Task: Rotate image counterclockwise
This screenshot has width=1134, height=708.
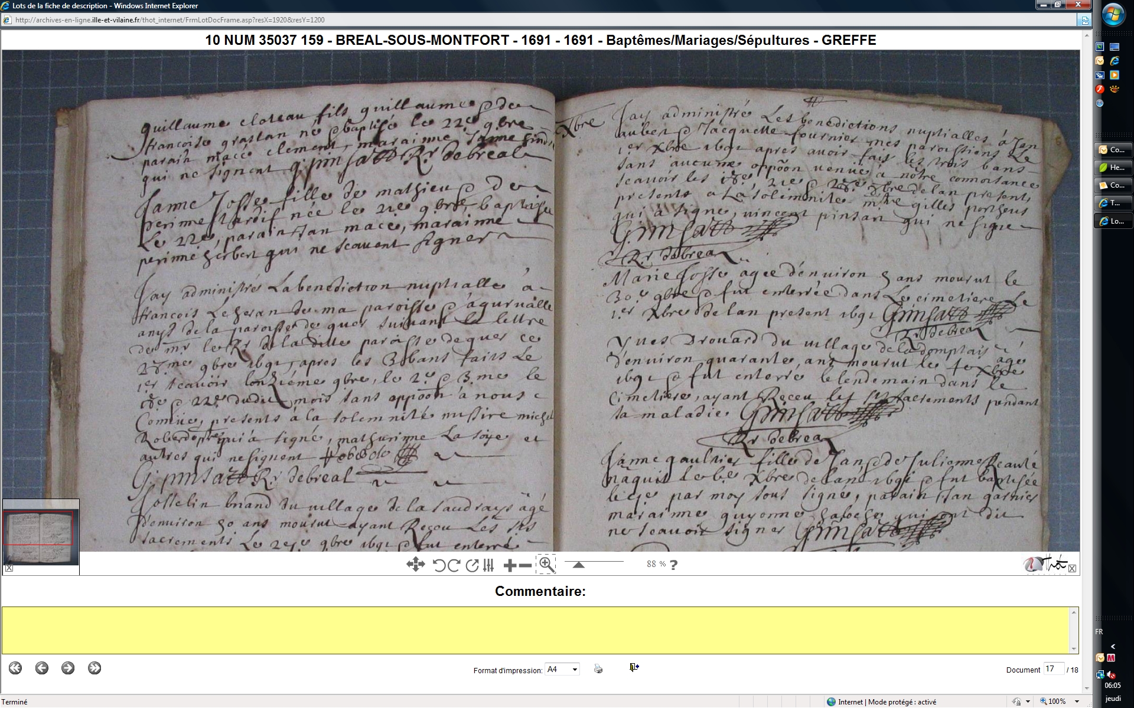Action: [x=439, y=565]
